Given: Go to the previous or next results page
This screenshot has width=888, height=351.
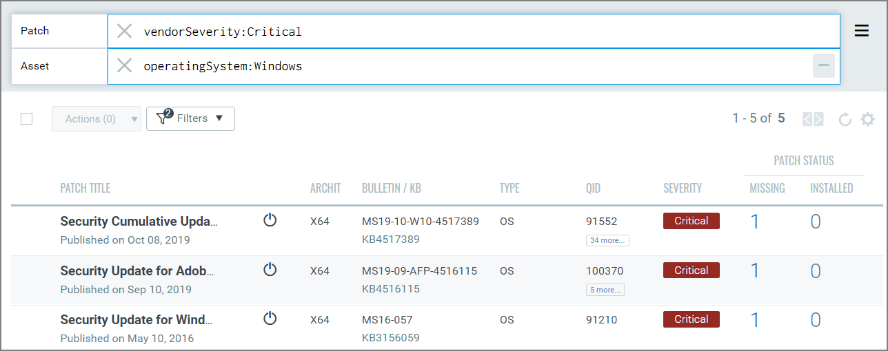Looking at the screenshot, I should (x=813, y=119).
